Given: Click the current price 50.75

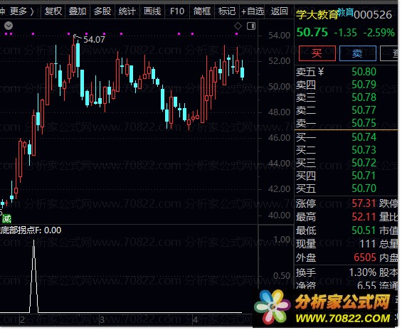Looking at the screenshot, I should [312, 33].
